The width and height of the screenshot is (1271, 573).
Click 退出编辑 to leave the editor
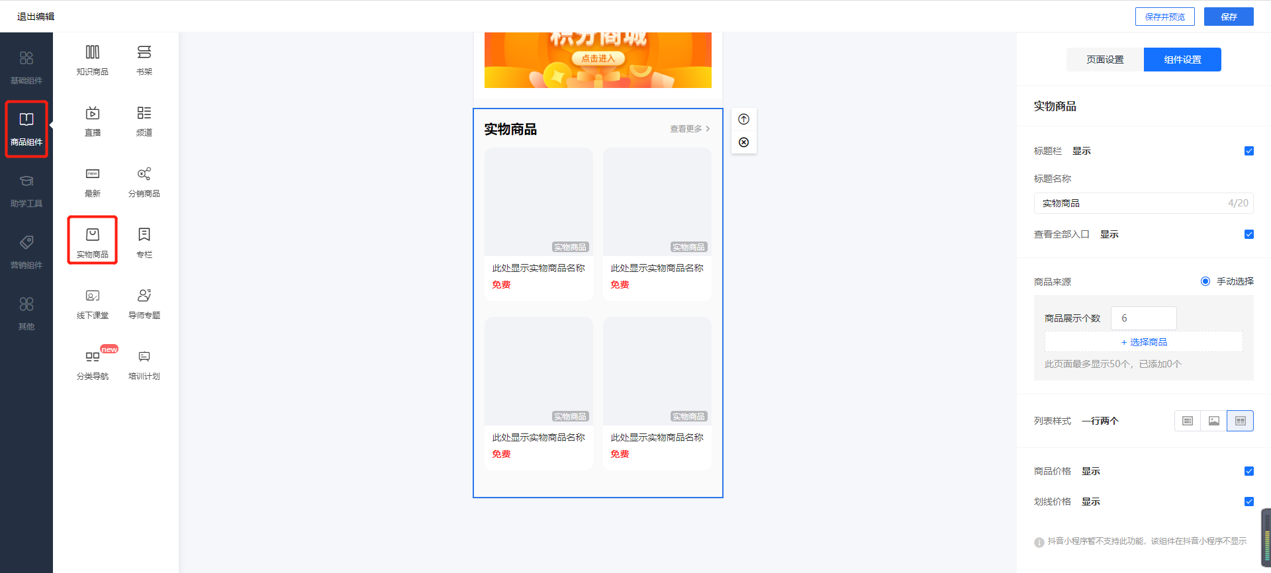point(36,17)
